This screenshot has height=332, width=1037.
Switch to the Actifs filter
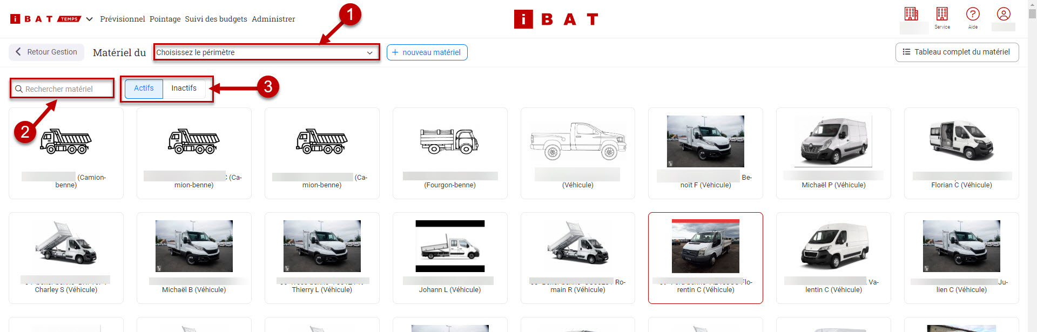tap(144, 89)
